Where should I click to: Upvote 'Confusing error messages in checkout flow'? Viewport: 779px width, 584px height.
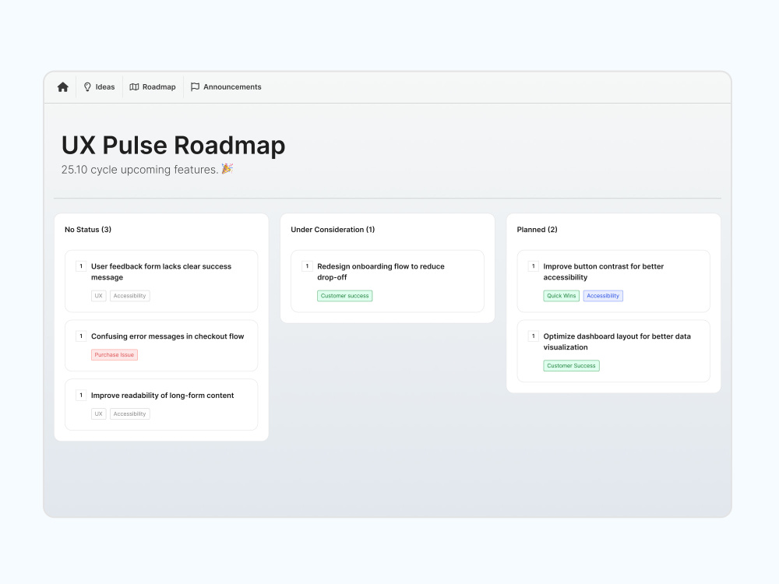coord(81,336)
